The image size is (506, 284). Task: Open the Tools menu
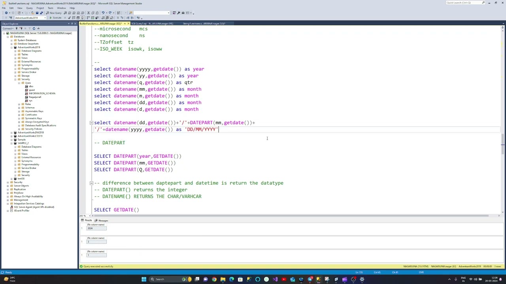click(x=51, y=8)
